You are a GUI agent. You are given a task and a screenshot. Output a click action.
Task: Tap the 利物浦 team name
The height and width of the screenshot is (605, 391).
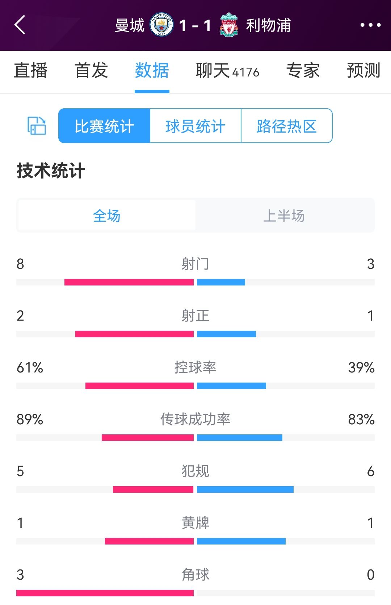click(x=269, y=25)
